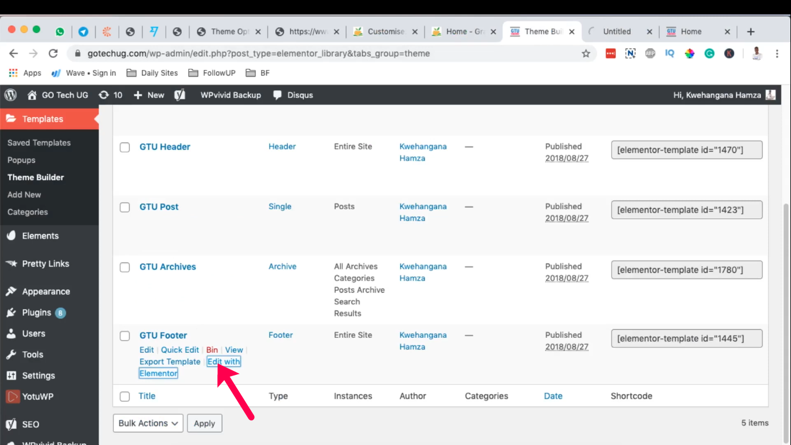Open the Daily Sites bookmark folder

coord(152,73)
